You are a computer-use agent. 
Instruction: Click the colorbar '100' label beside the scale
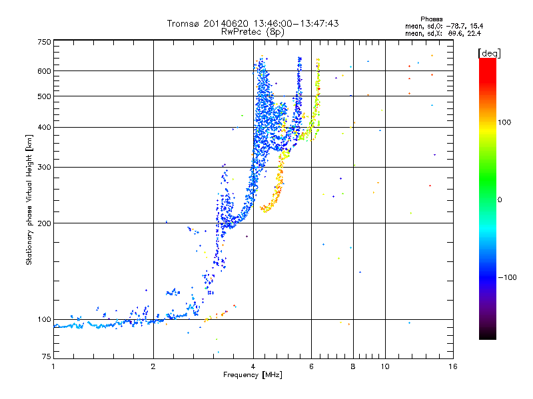tap(504, 122)
